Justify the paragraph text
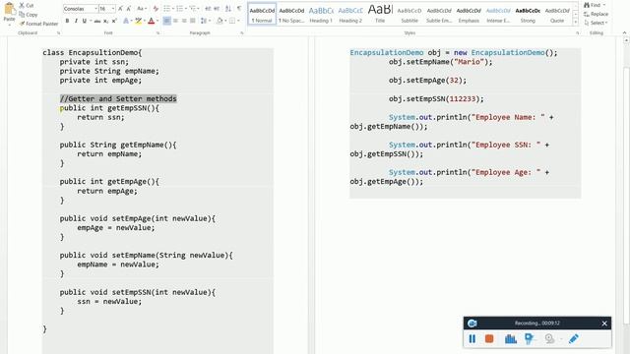Image resolution: width=630 pixels, height=354 pixels. coord(193,21)
